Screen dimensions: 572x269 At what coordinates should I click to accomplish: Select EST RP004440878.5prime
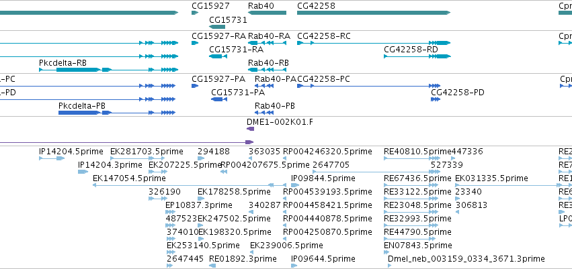(284, 225)
